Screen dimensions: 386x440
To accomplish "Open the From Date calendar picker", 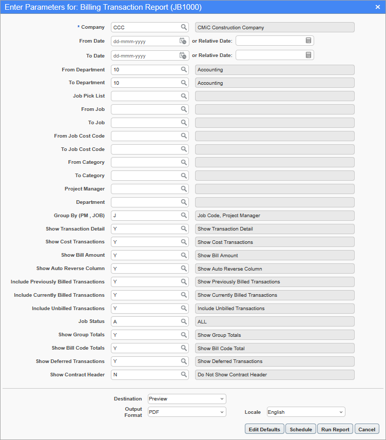I will coord(183,41).
